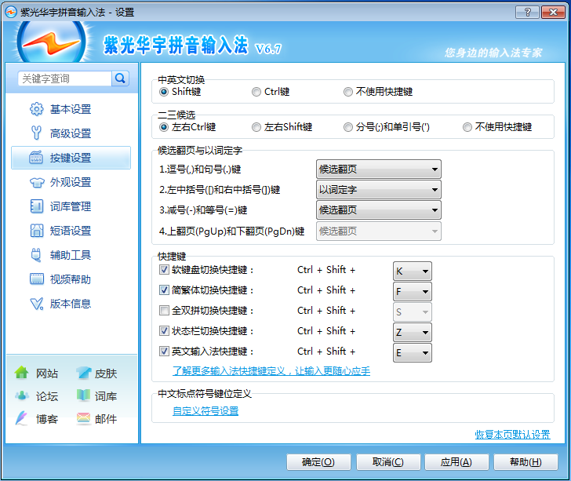Click the question mark help button in title bar
The width and height of the screenshot is (571, 481).
[527, 12]
